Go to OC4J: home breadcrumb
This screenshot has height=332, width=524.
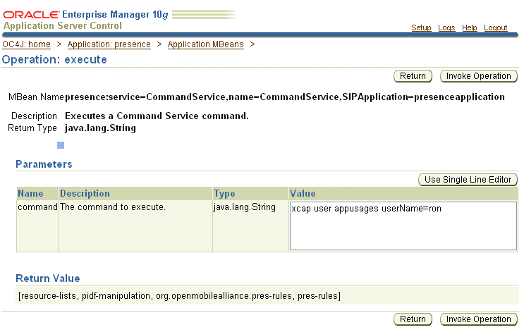click(26, 44)
